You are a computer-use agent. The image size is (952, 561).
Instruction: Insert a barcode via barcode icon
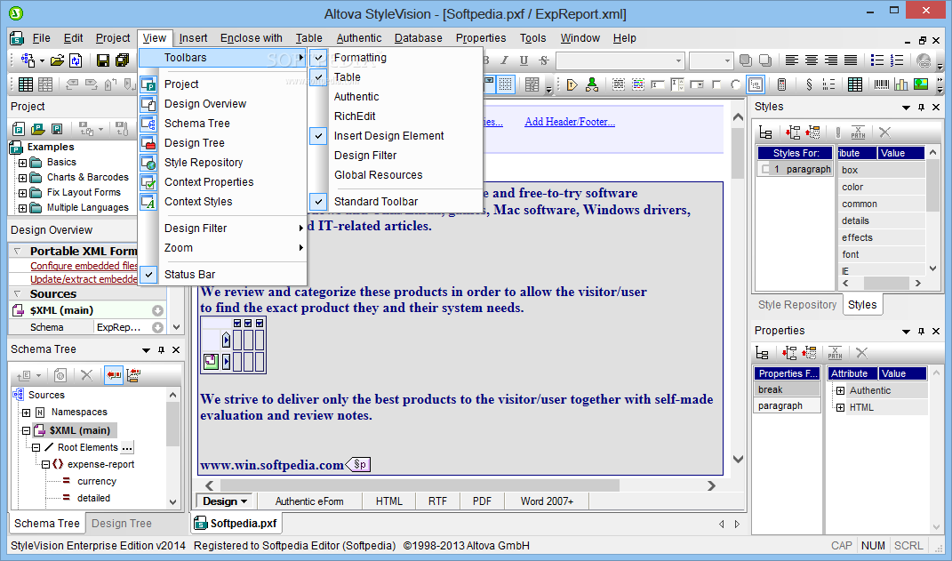click(x=882, y=84)
